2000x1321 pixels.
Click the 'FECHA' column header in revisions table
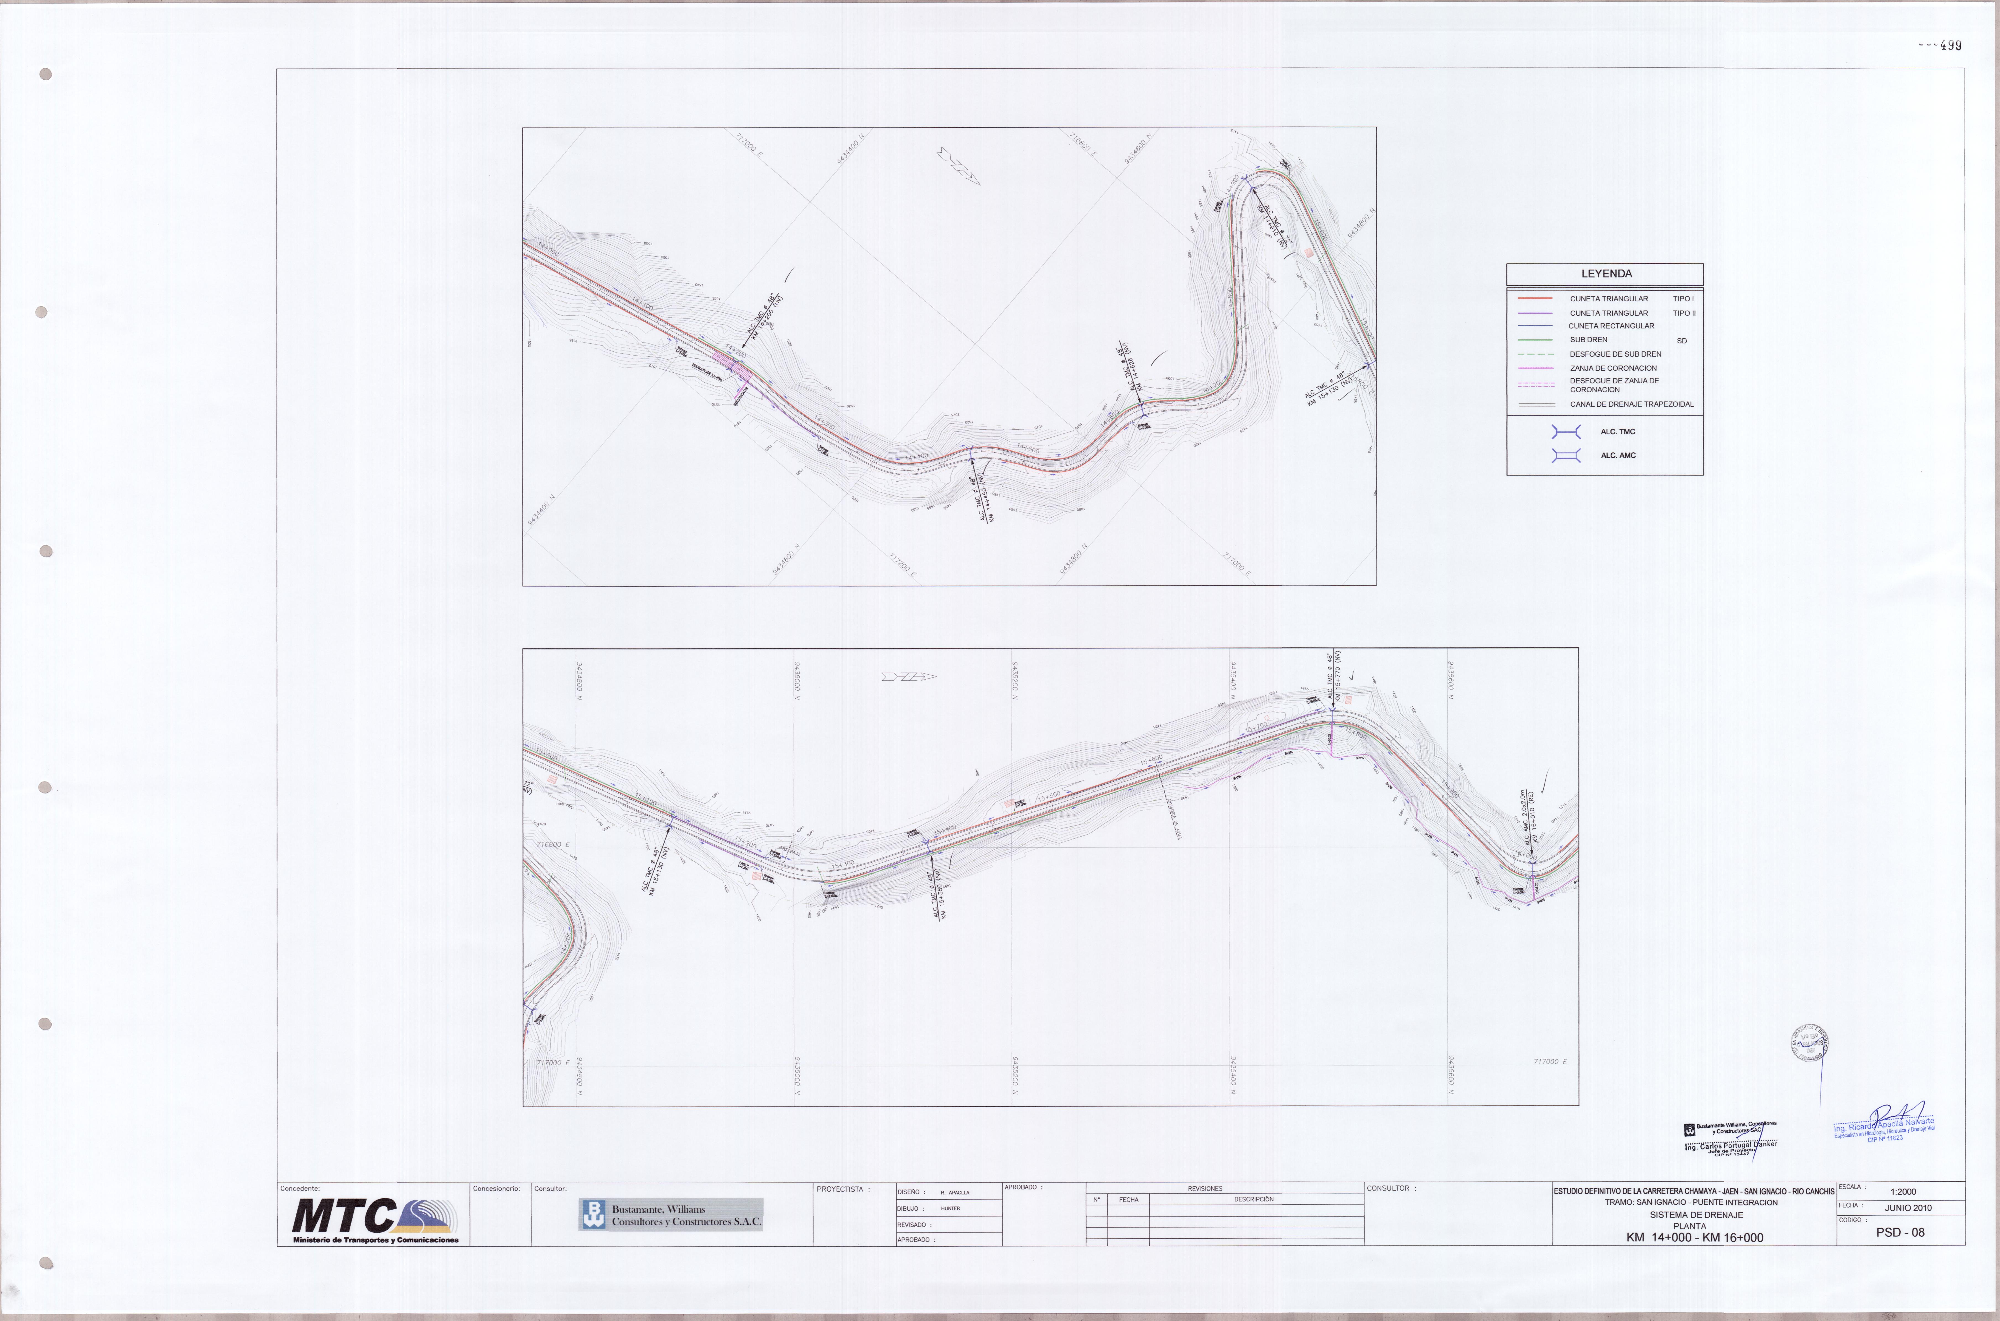point(1129,1200)
